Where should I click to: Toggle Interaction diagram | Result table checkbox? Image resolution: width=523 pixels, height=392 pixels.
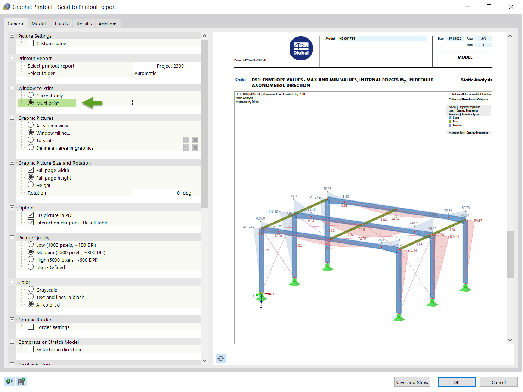pos(31,222)
